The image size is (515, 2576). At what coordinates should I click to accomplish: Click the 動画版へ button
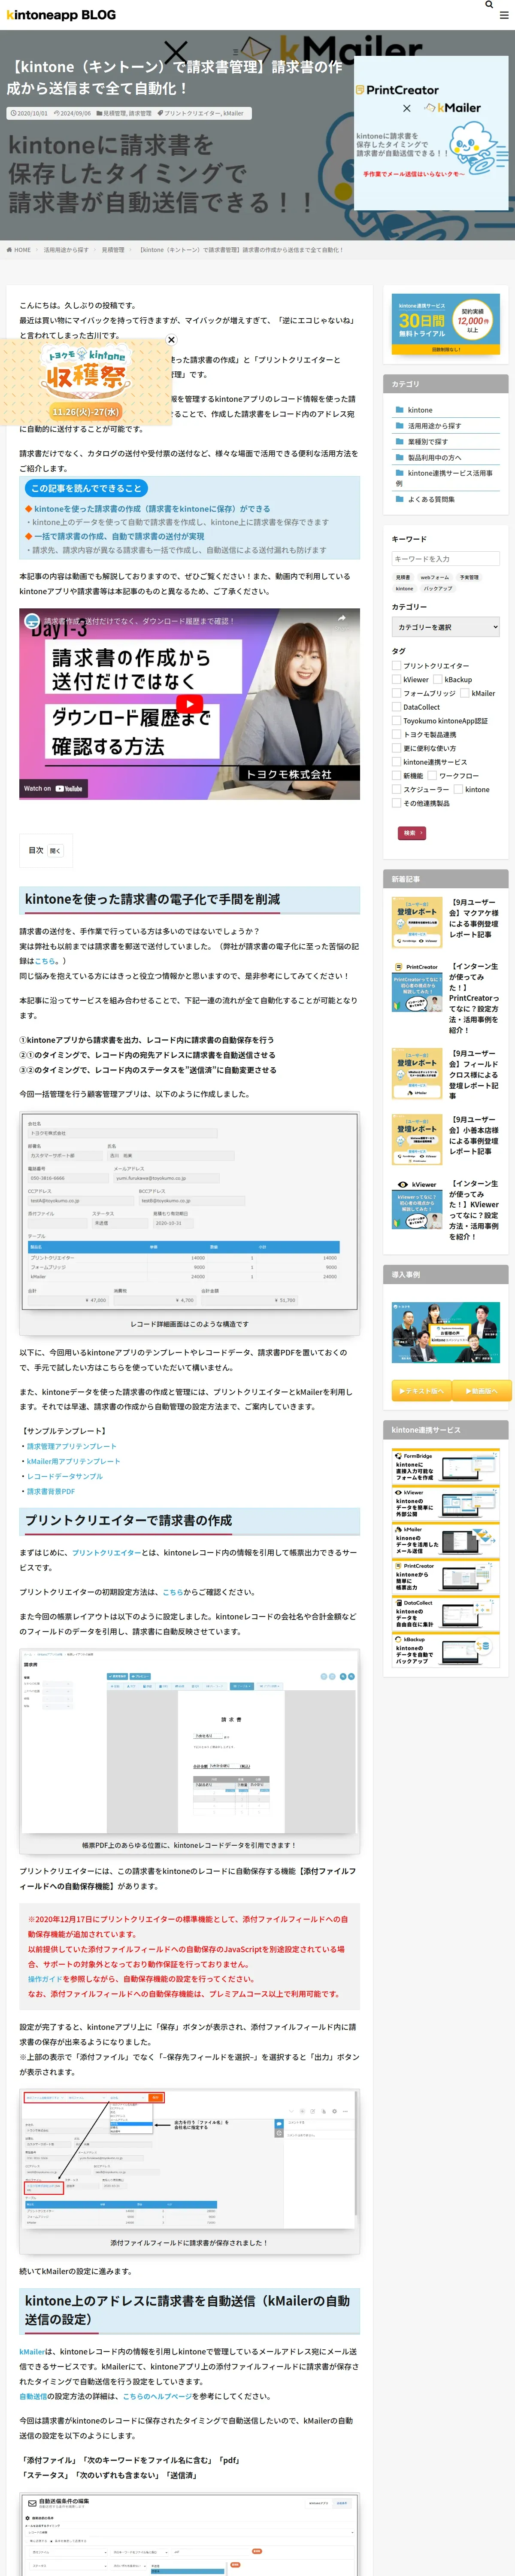tap(482, 1390)
